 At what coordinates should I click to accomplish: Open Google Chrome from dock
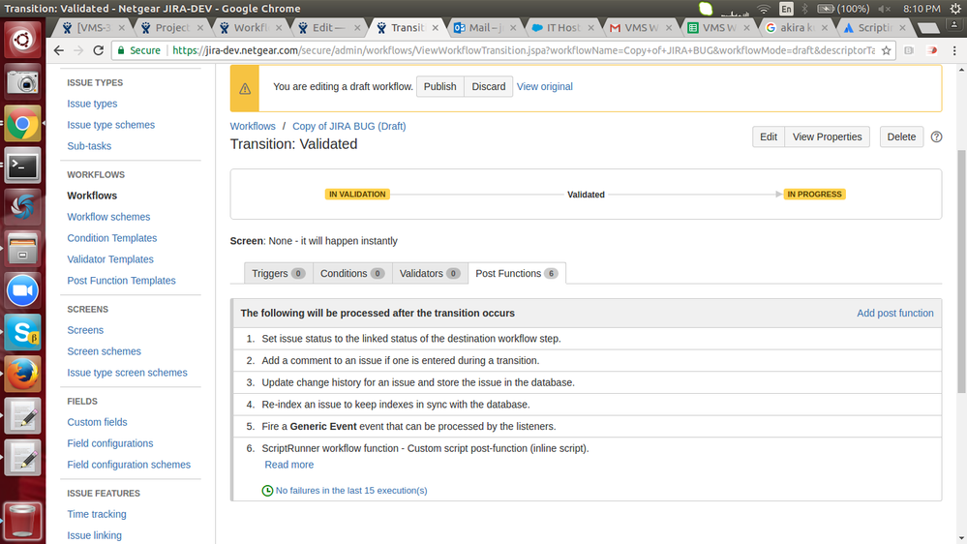coord(22,124)
